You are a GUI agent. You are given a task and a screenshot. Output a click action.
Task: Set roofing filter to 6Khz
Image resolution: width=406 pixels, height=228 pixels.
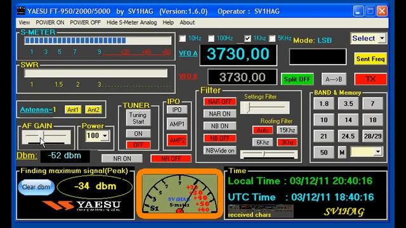[x=263, y=142]
